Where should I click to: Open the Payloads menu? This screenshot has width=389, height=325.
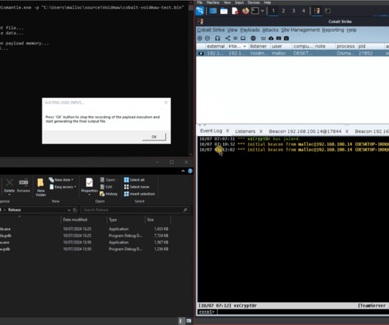click(x=250, y=30)
